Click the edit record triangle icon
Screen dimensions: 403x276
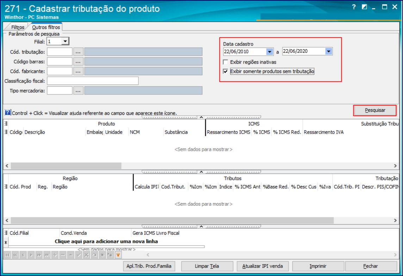tap(71, 255)
